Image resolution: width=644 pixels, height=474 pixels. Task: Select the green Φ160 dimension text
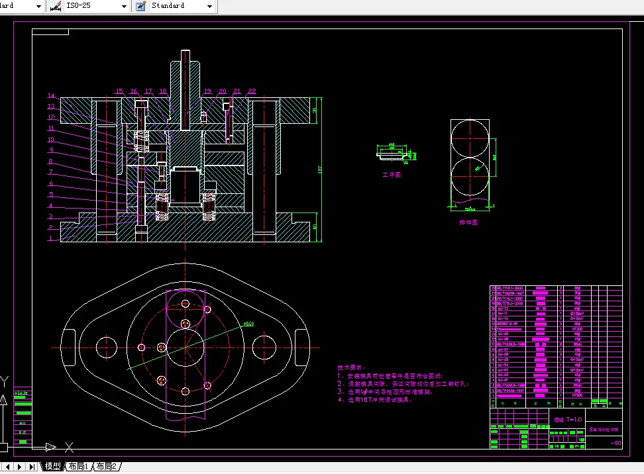249,324
